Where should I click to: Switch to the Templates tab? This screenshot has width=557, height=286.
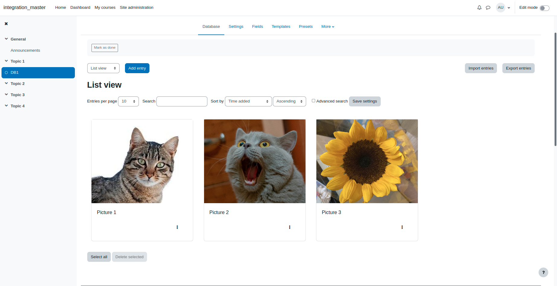point(281,27)
